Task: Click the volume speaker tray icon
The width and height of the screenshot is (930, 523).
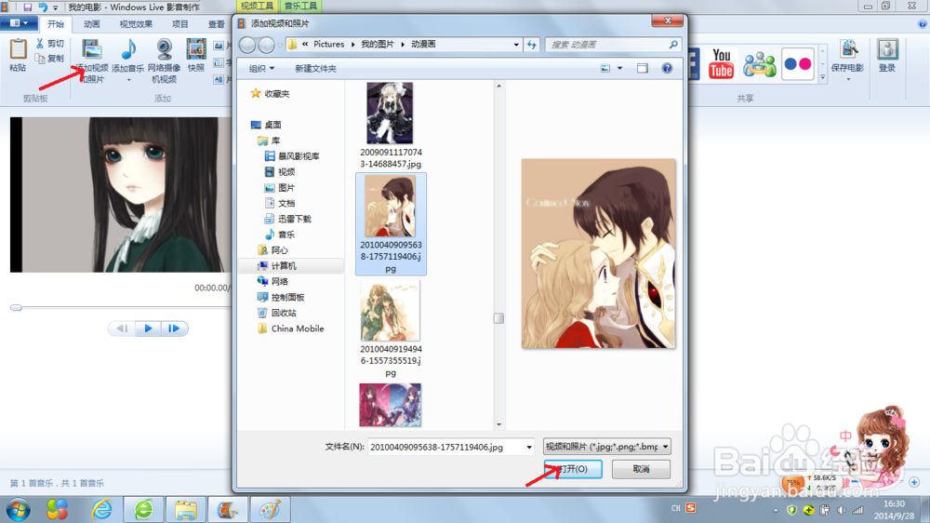Action: (x=842, y=510)
